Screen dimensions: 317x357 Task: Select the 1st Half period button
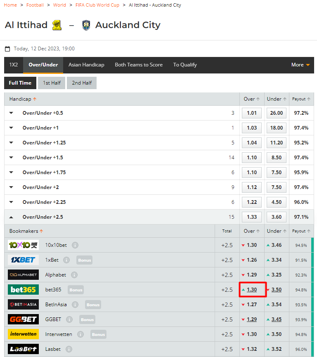[x=52, y=83]
